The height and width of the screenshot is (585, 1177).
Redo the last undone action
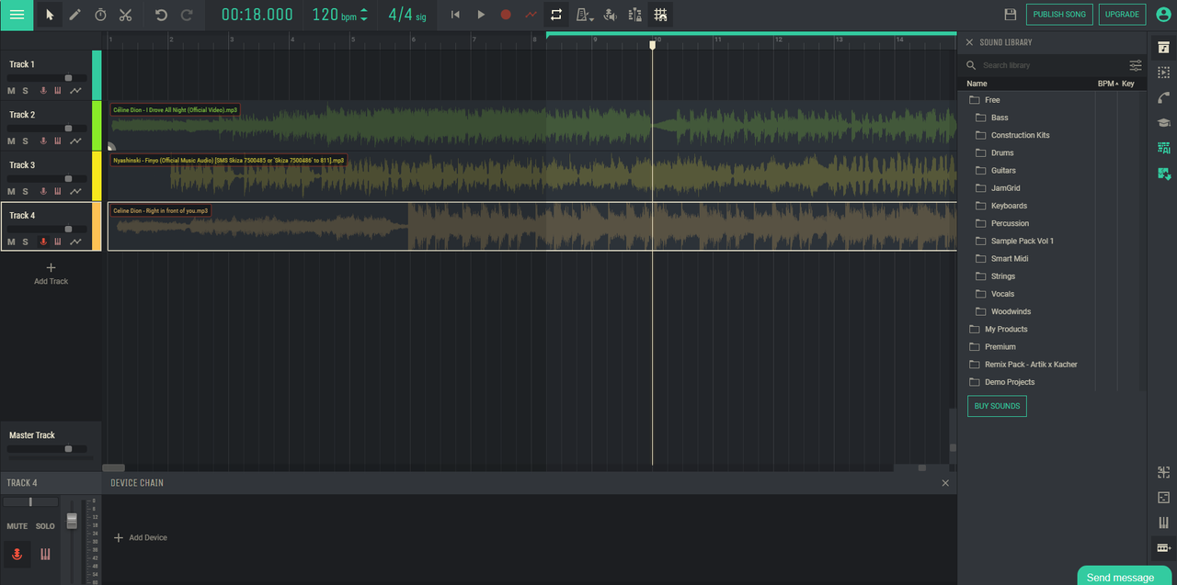click(x=187, y=15)
